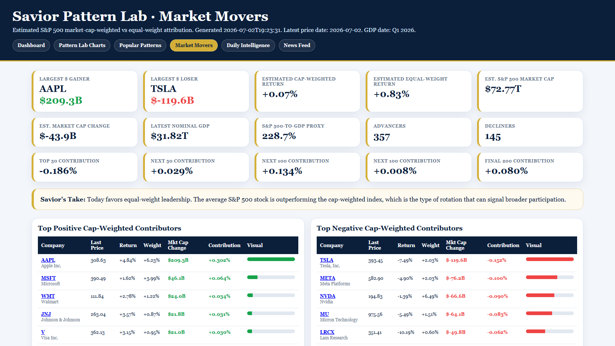The image size is (615, 346).
Task: Click the $21.0B Visa cap change
Action: (x=177, y=332)
